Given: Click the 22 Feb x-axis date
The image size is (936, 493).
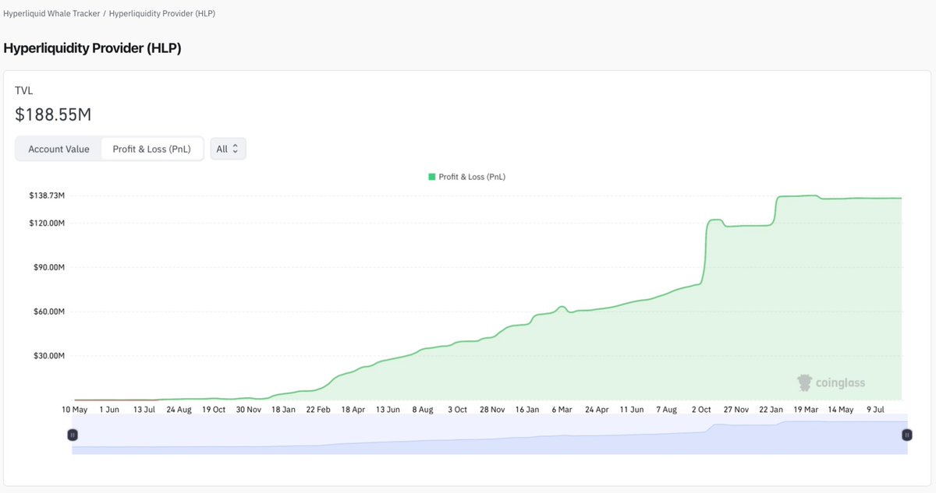Looking at the screenshot, I should [x=318, y=409].
